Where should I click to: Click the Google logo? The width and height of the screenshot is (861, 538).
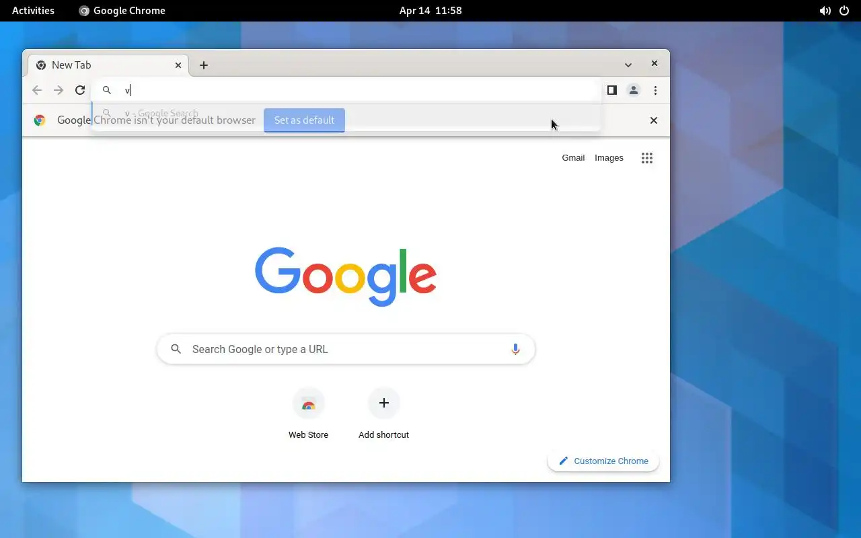click(346, 276)
